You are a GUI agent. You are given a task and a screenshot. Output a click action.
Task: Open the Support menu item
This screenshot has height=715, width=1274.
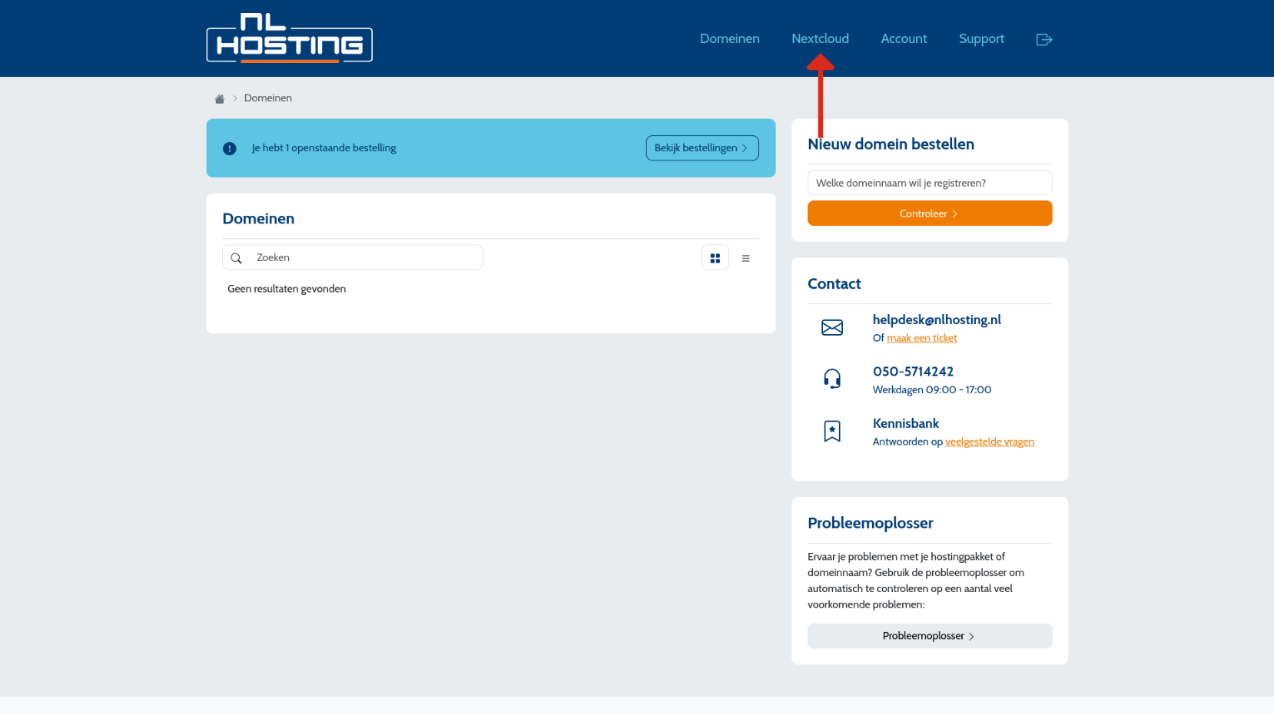981,38
